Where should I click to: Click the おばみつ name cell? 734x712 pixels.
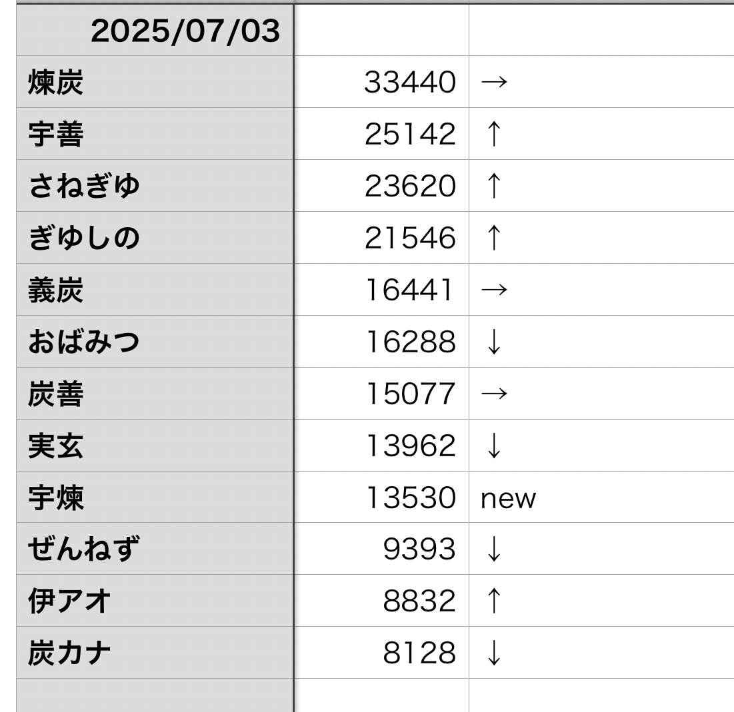(x=155, y=342)
